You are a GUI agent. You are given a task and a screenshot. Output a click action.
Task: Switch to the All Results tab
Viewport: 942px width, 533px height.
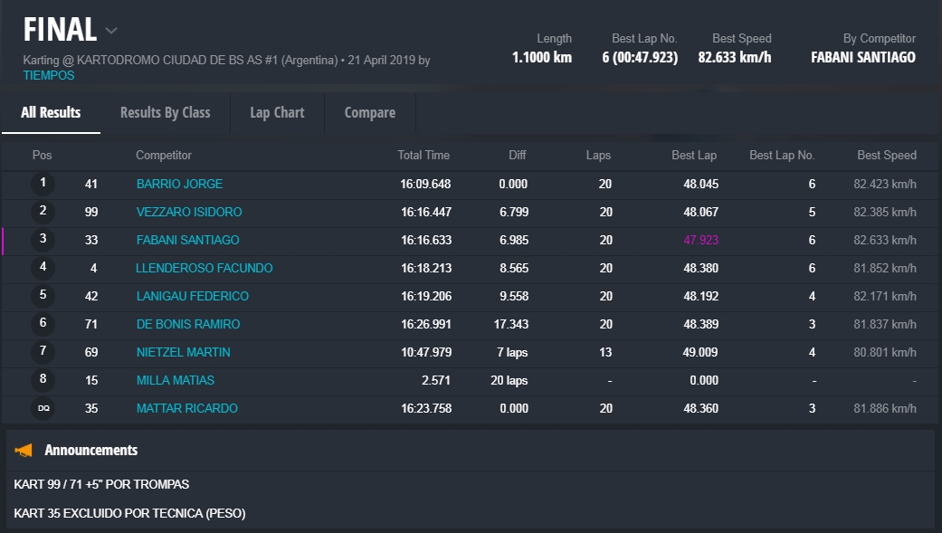click(x=51, y=113)
